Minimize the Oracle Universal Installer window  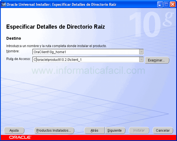pos(160,4)
